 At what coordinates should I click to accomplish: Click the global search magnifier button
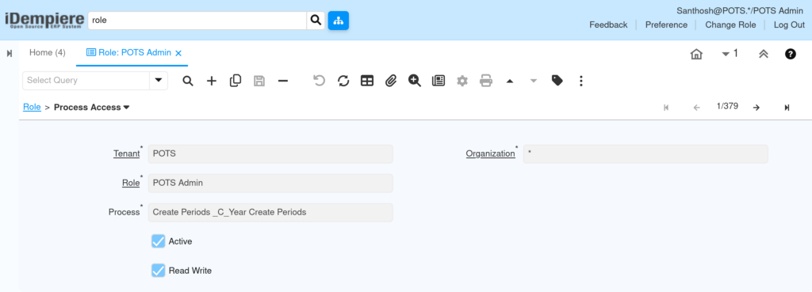tap(316, 21)
